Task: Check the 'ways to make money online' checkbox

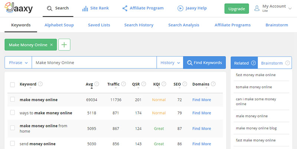Action: coord(13,113)
